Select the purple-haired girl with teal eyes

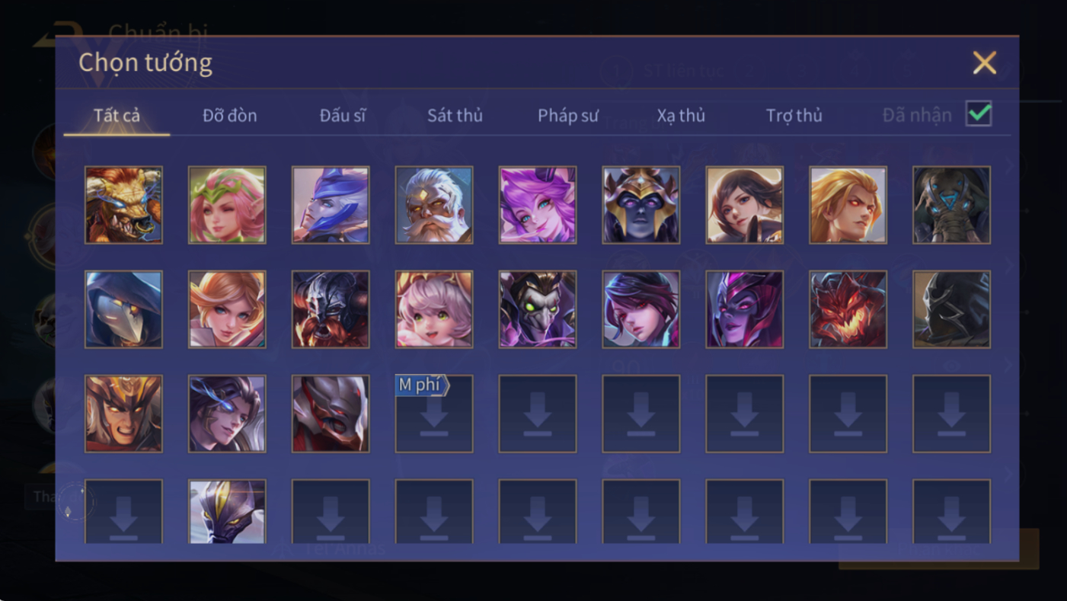[538, 205]
